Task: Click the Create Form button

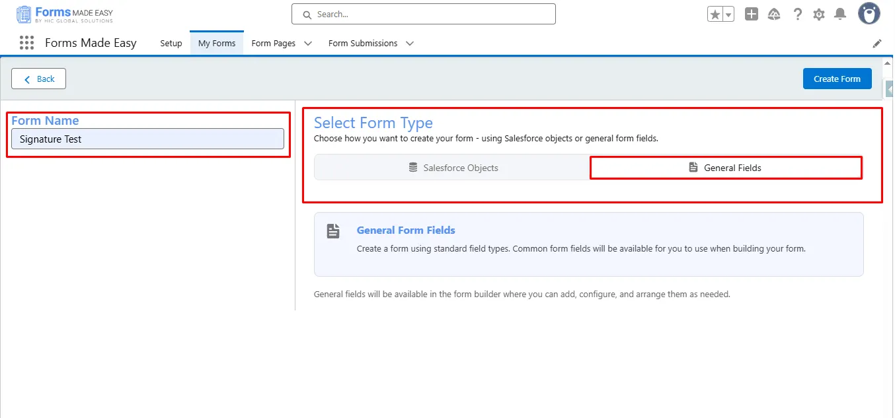Action: tap(837, 79)
